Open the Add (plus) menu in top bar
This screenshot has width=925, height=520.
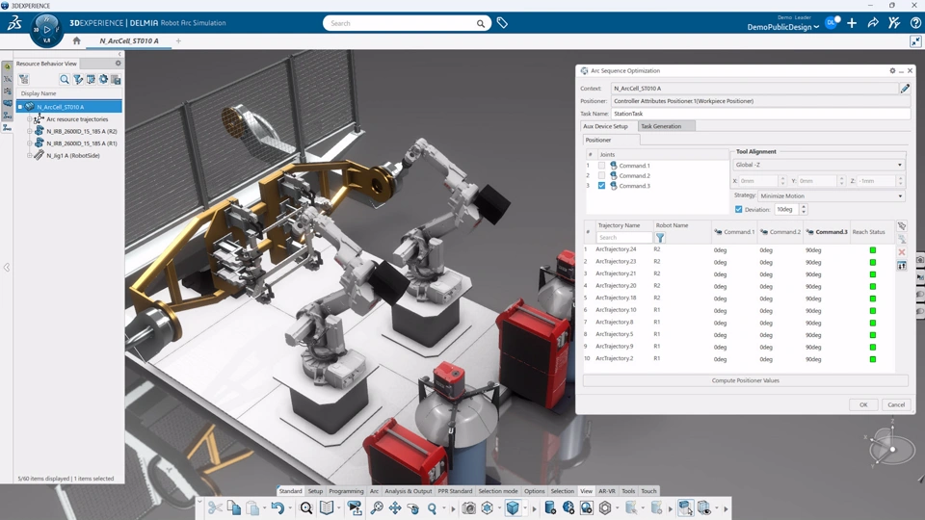point(852,23)
